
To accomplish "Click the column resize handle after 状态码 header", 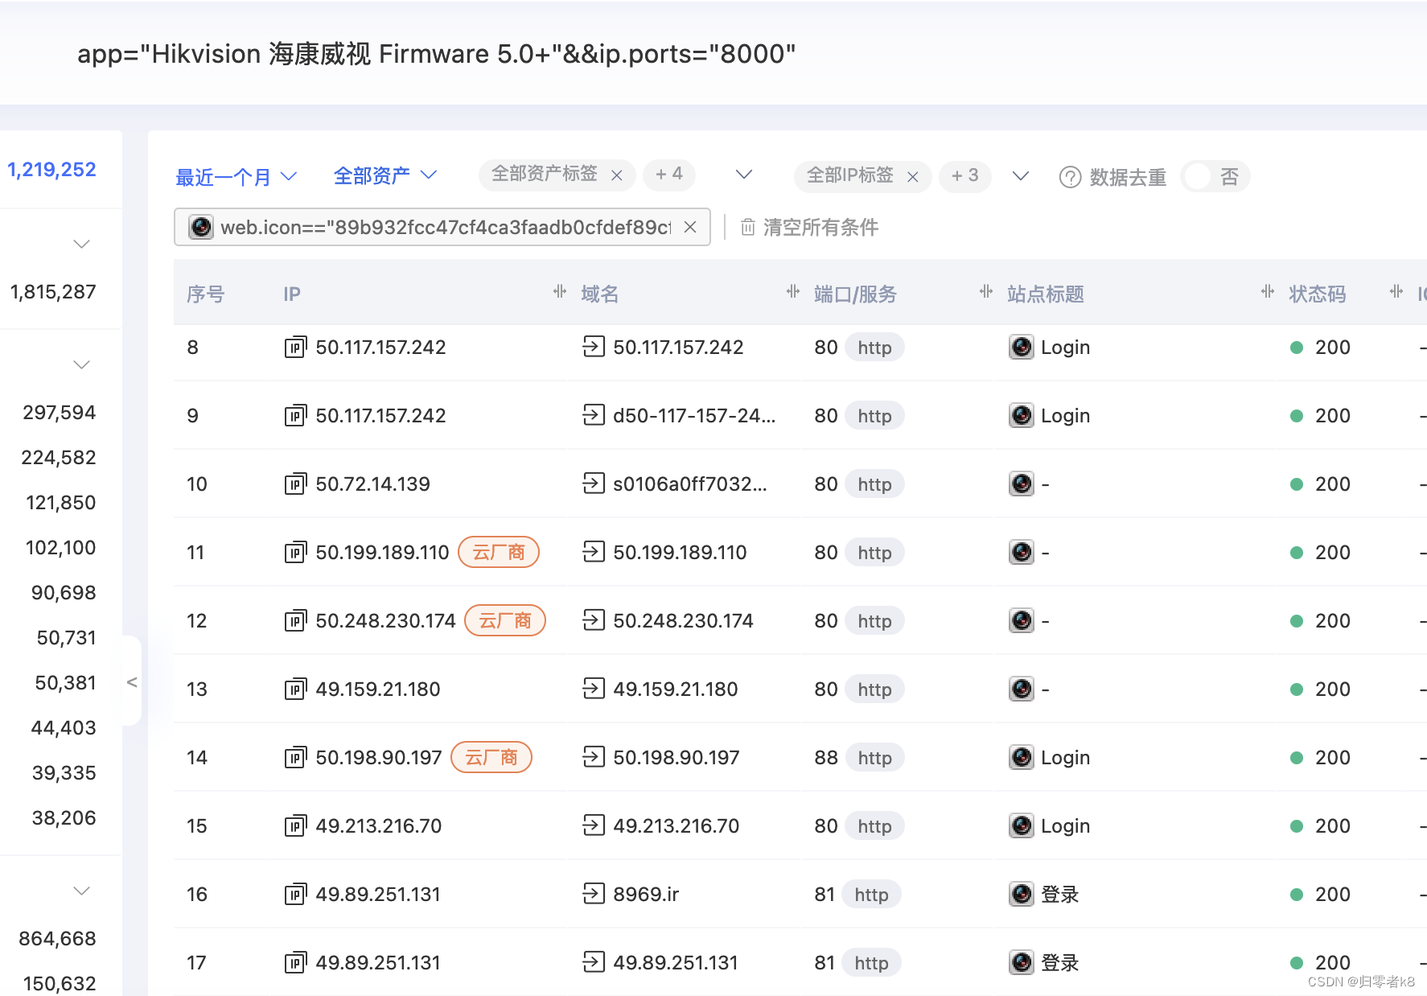I will click(1396, 292).
